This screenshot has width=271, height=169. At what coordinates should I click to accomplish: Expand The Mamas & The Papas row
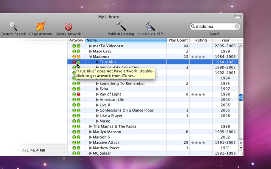pos(91,126)
